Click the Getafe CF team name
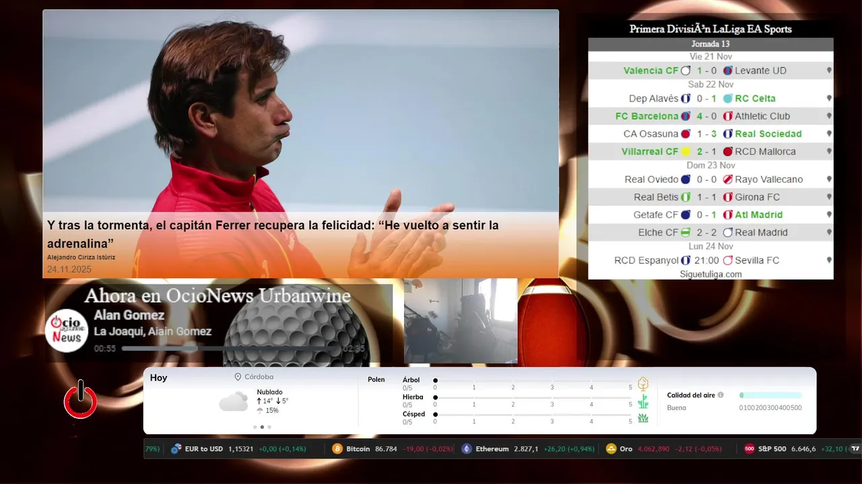Viewport: 862px width, 484px height. (x=655, y=215)
